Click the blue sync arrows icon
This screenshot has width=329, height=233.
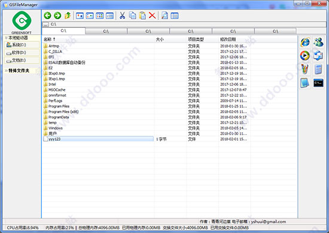[x=318, y=56]
